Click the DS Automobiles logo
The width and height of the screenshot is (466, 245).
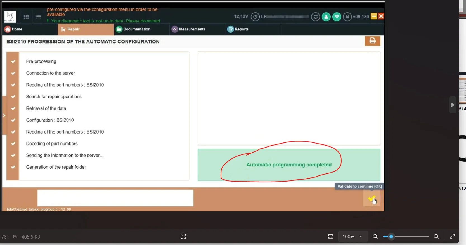10,17
